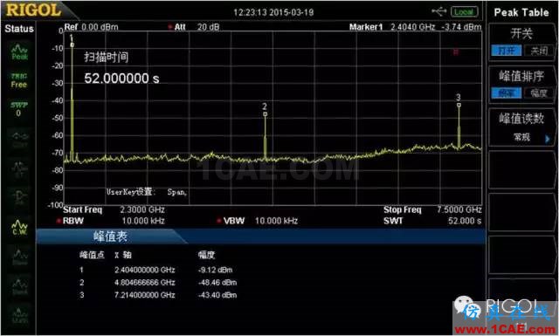
Task: Open the 开关 switch menu item
Action: [521, 33]
